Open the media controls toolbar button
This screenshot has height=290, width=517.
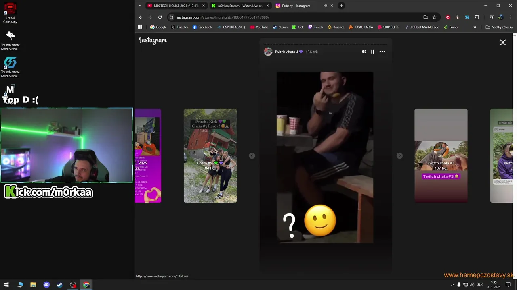coord(491,17)
